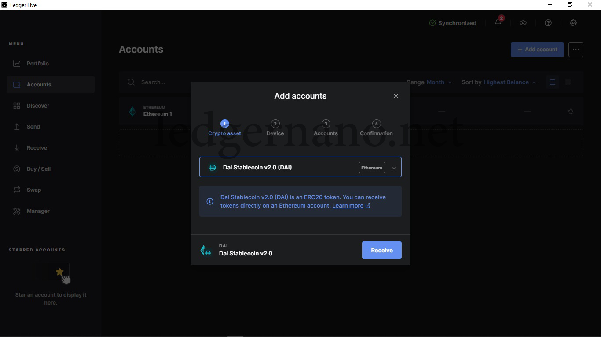Open the notifications bell

498,23
